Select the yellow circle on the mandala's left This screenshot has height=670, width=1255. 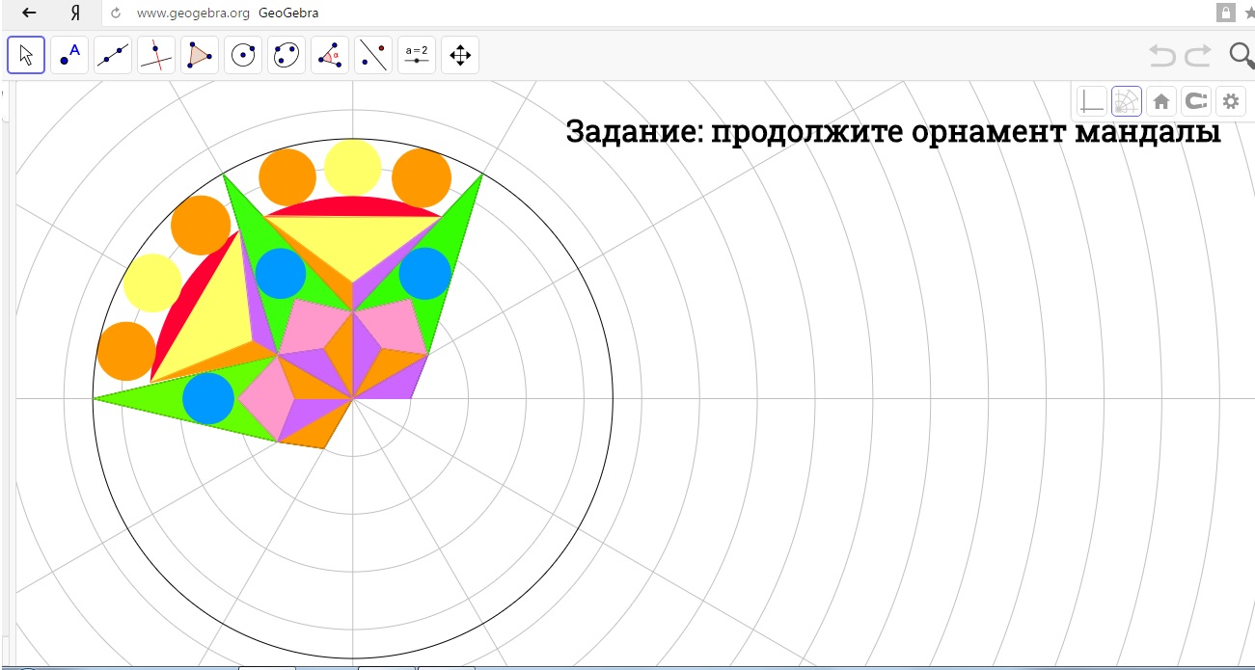[x=152, y=283]
